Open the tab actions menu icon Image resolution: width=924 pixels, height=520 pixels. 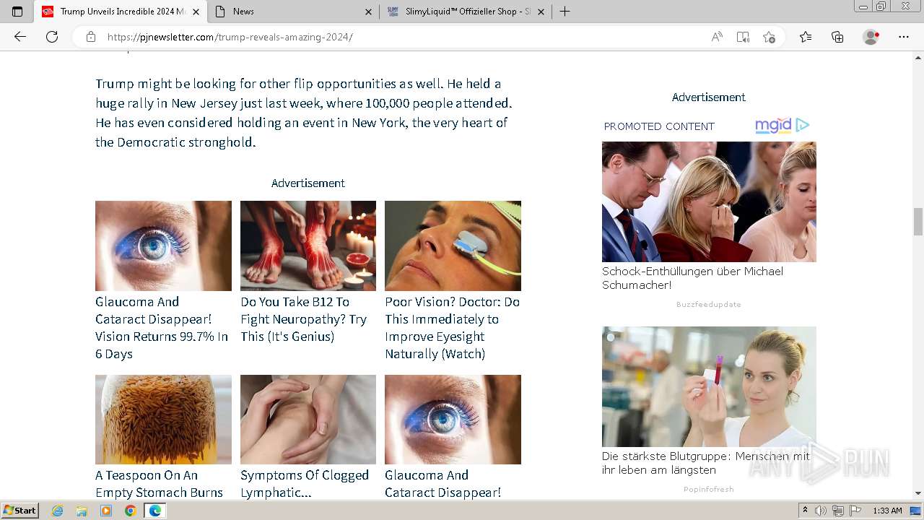17,12
